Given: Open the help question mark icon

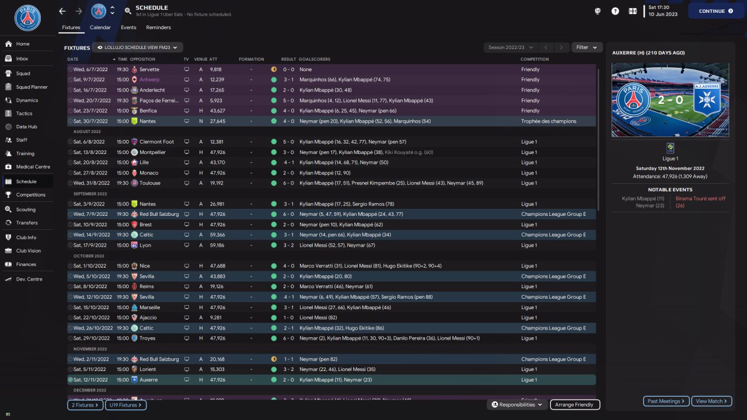Looking at the screenshot, I should (615, 11).
